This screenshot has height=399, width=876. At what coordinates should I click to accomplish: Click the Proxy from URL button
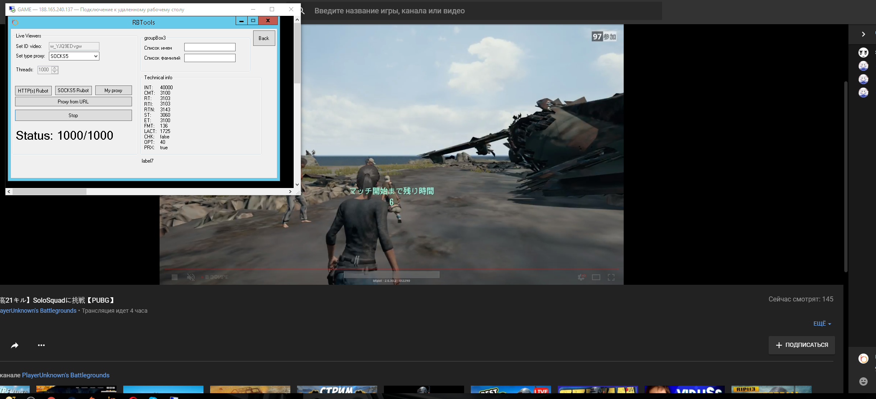[x=73, y=102]
